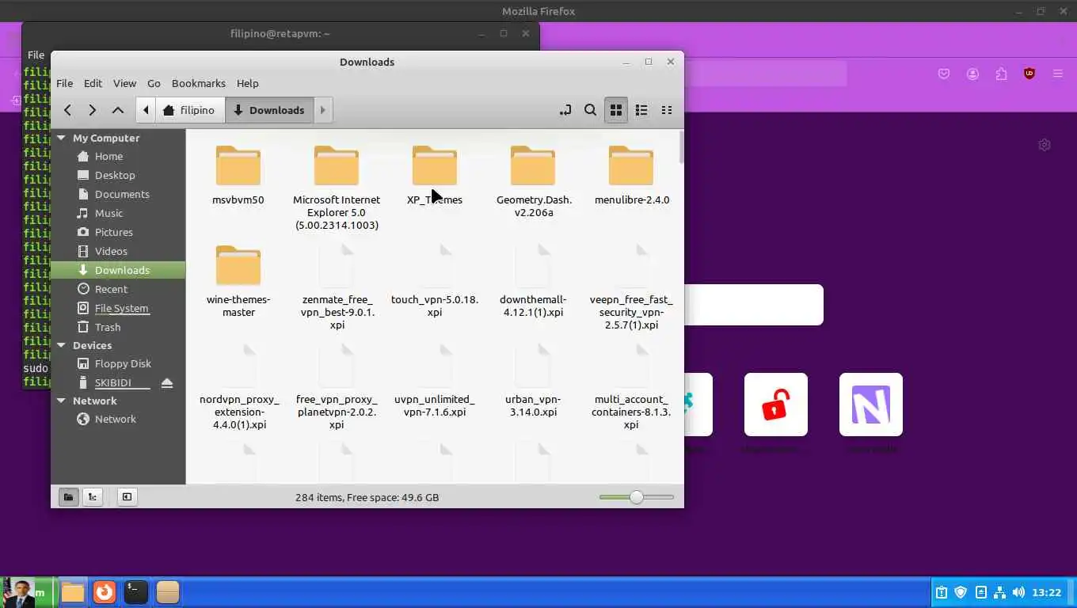Image resolution: width=1077 pixels, height=608 pixels.
Task: Switch to list view
Action: point(641,110)
